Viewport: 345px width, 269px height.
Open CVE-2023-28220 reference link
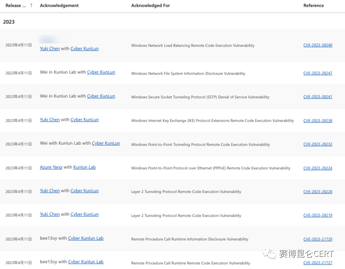(318, 191)
